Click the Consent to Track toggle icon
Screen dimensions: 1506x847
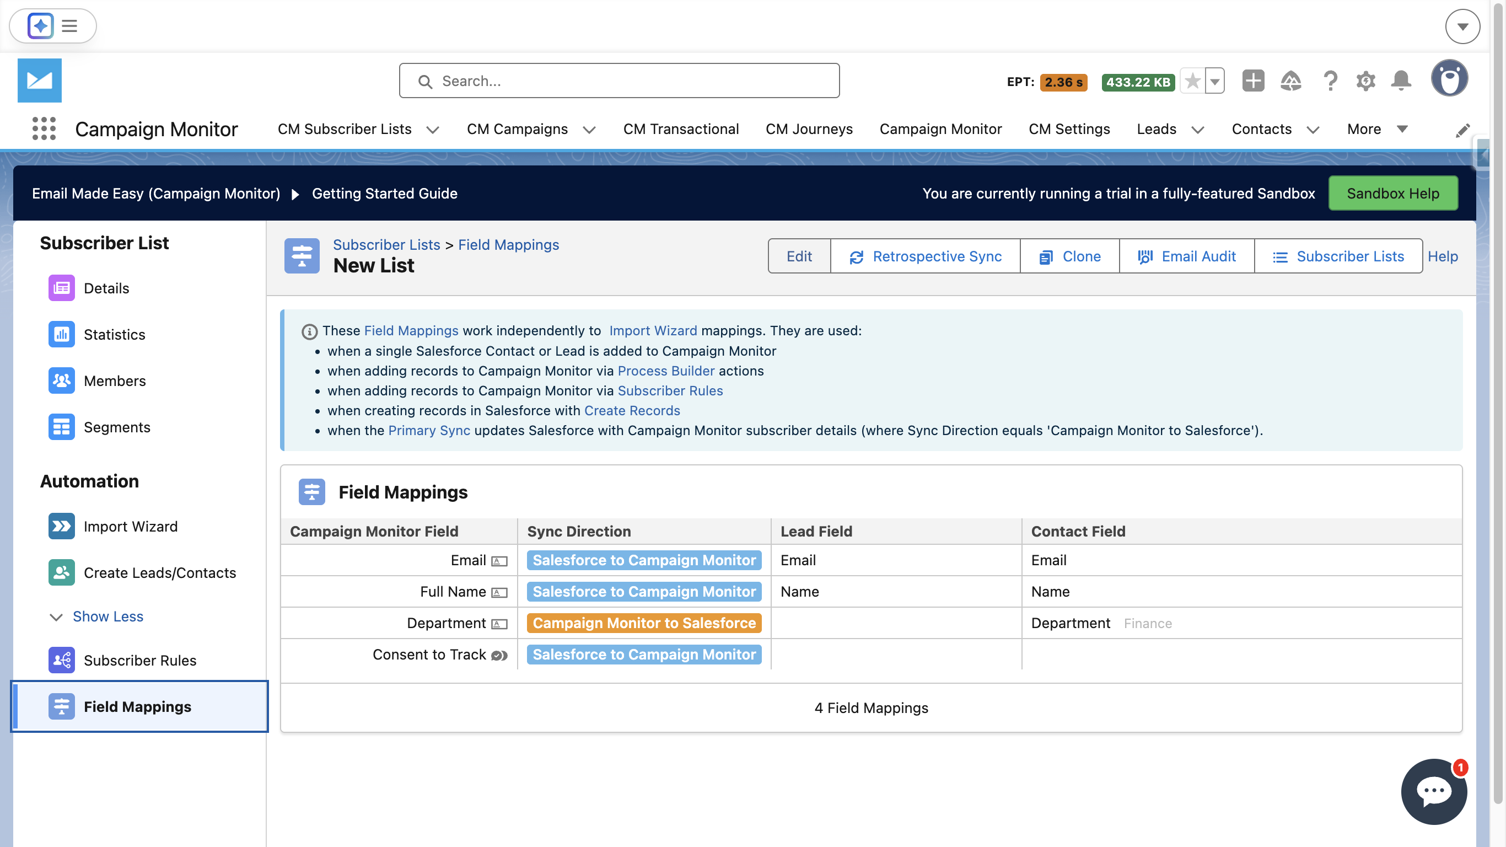(499, 655)
